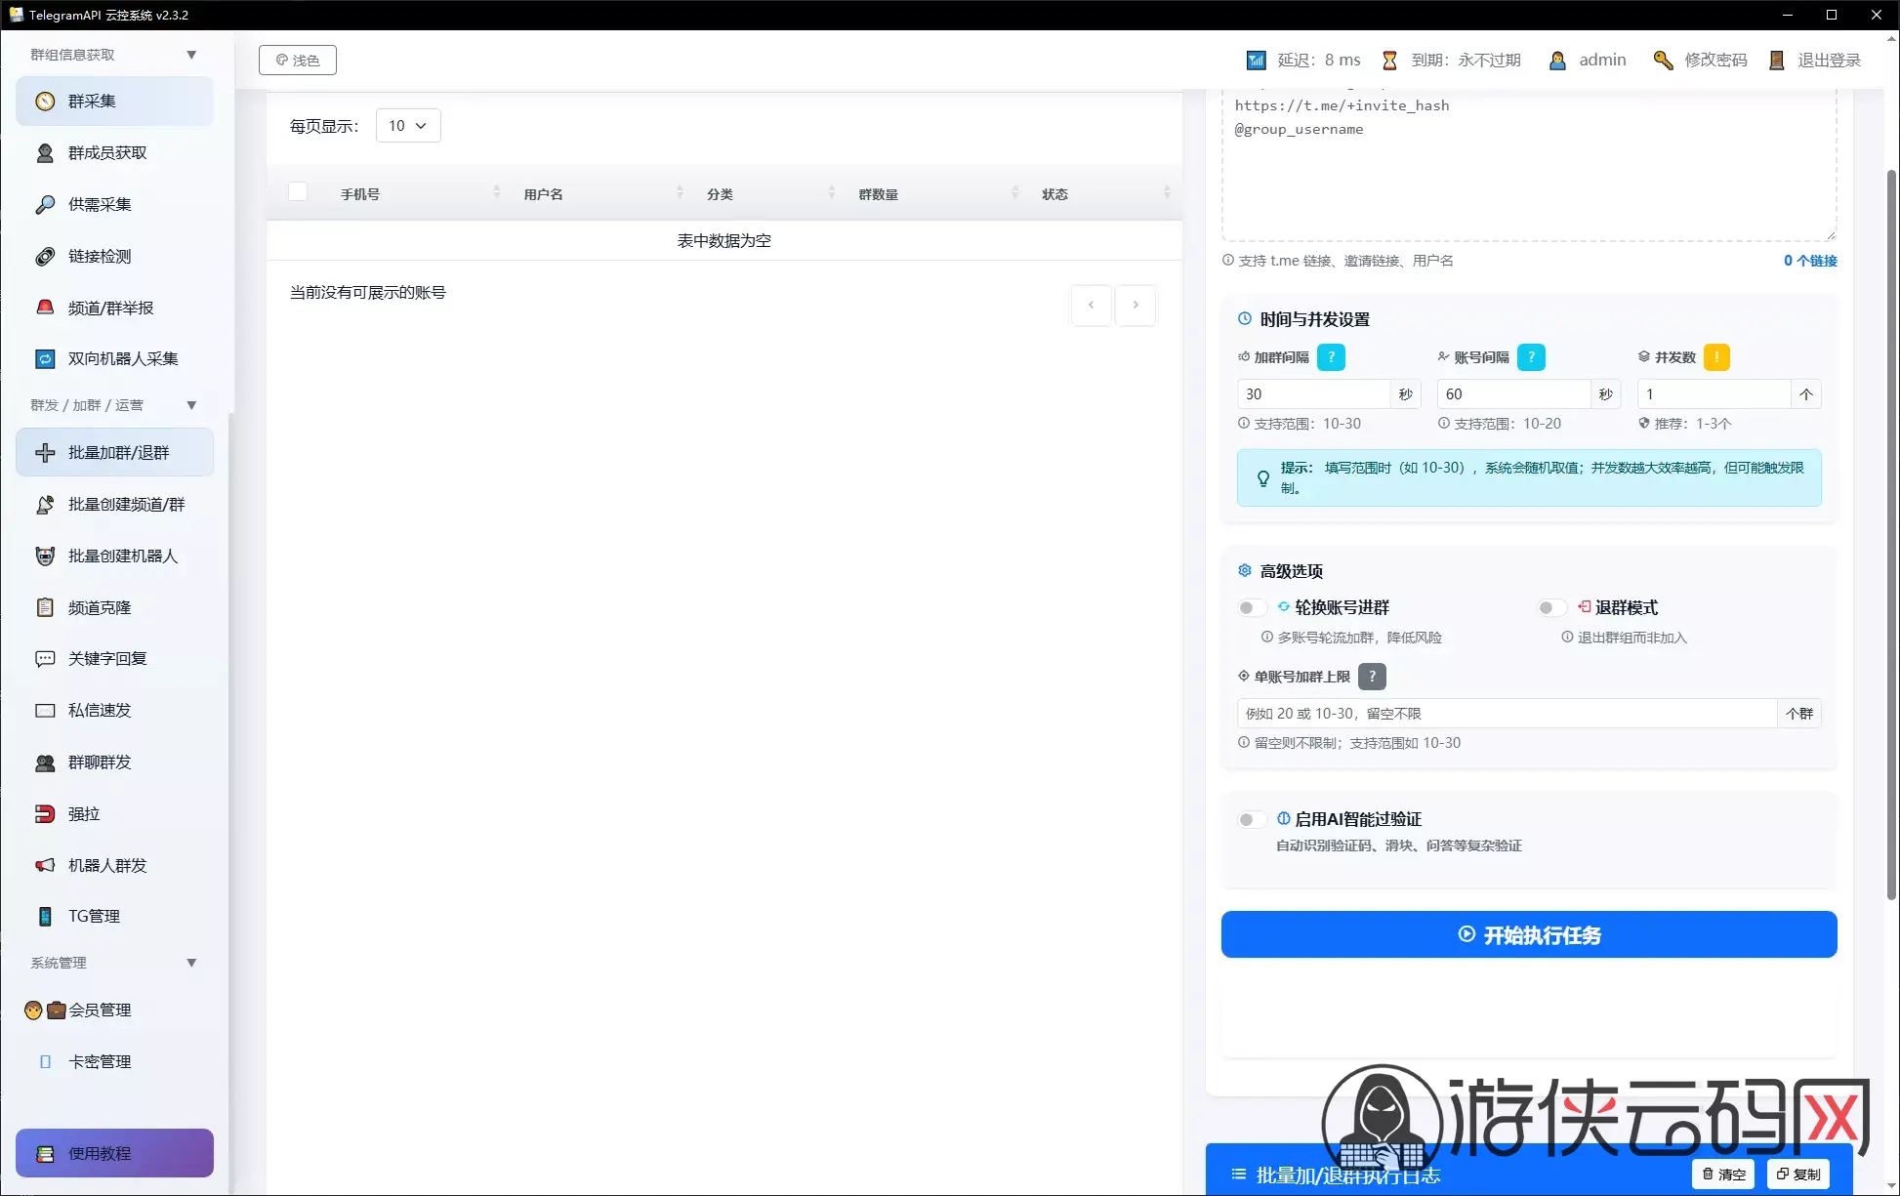
Task: Show the 加群间隔 help tooltip
Action: [x=1331, y=357]
